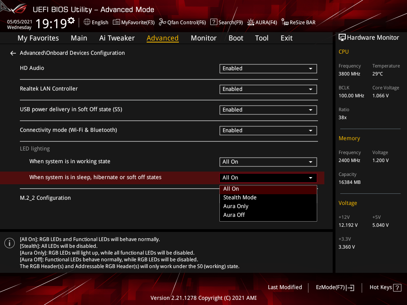This screenshot has height=305, width=407.
Task: Open MyFavorite(F3) label
Action: (x=138, y=23)
